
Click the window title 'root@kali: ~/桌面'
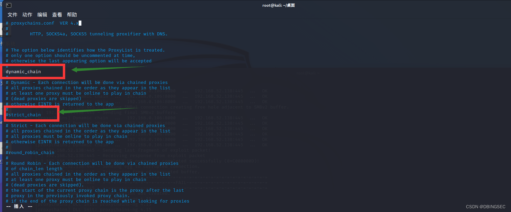point(279,5)
